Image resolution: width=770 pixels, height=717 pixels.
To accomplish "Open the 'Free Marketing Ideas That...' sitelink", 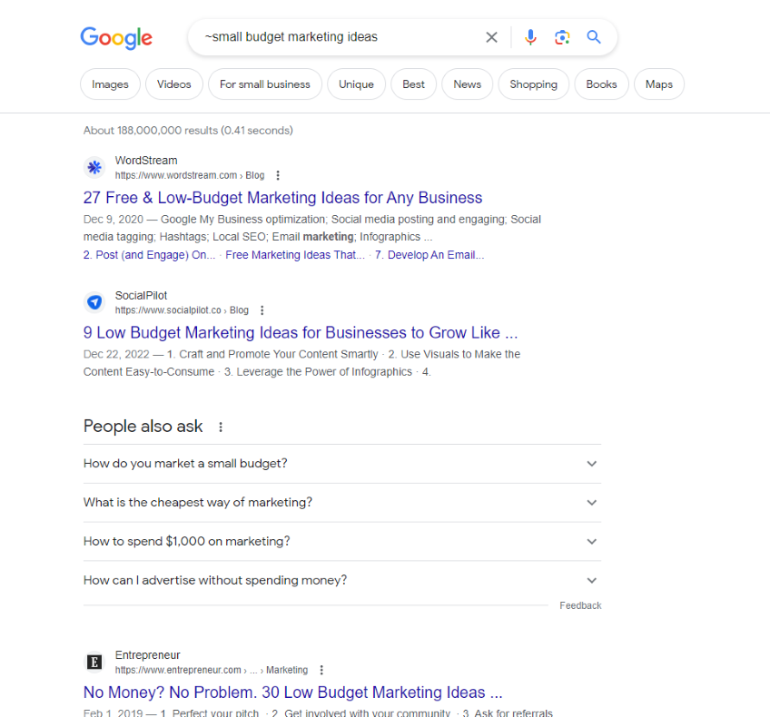I will point(295,255).
